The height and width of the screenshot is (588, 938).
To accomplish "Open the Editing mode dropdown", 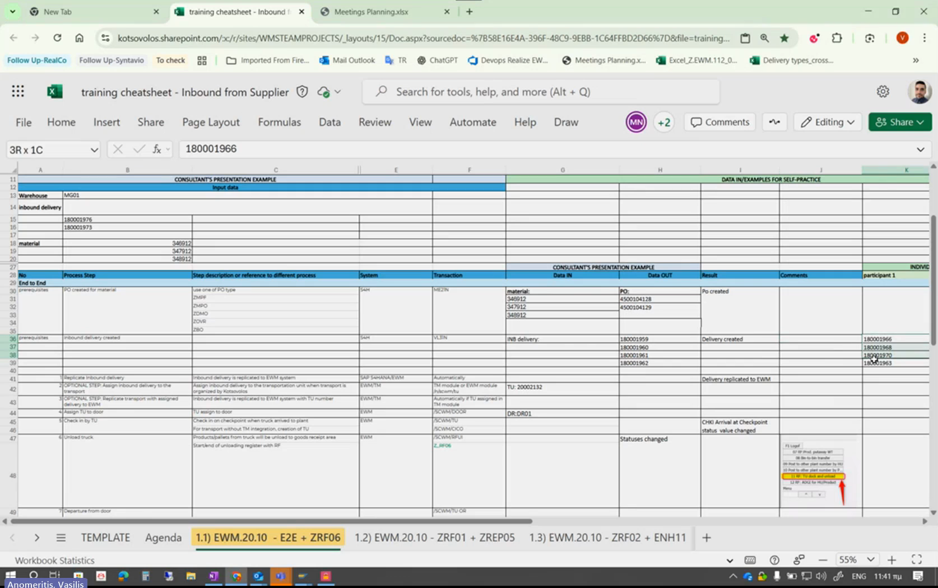I will pos(828,122).
